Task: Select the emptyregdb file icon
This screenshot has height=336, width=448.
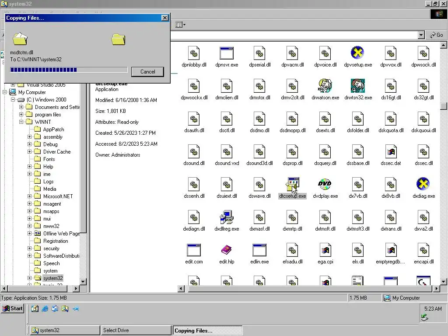Action: pyautogui.click(x=391, y=250)
